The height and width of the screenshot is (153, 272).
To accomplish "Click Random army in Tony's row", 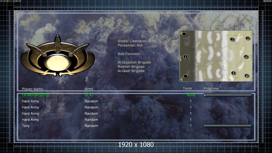I will 91,126.
